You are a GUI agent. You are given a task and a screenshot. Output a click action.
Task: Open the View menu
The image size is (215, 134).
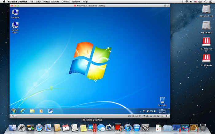[x=38, y=2]
